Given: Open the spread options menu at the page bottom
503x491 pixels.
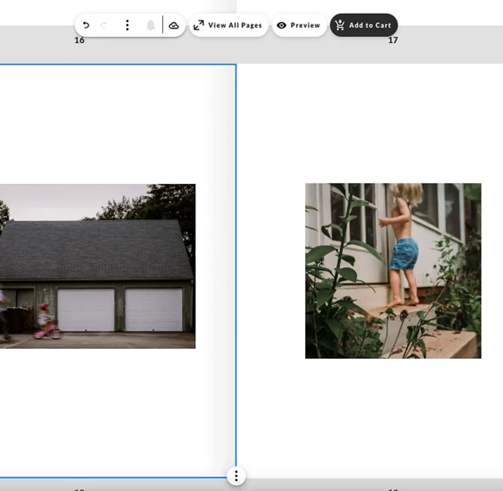Looking at the screenshot, I should pos(236,476).
